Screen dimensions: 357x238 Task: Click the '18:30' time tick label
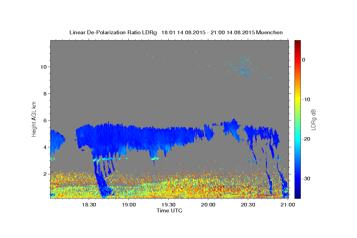(89, 205)
